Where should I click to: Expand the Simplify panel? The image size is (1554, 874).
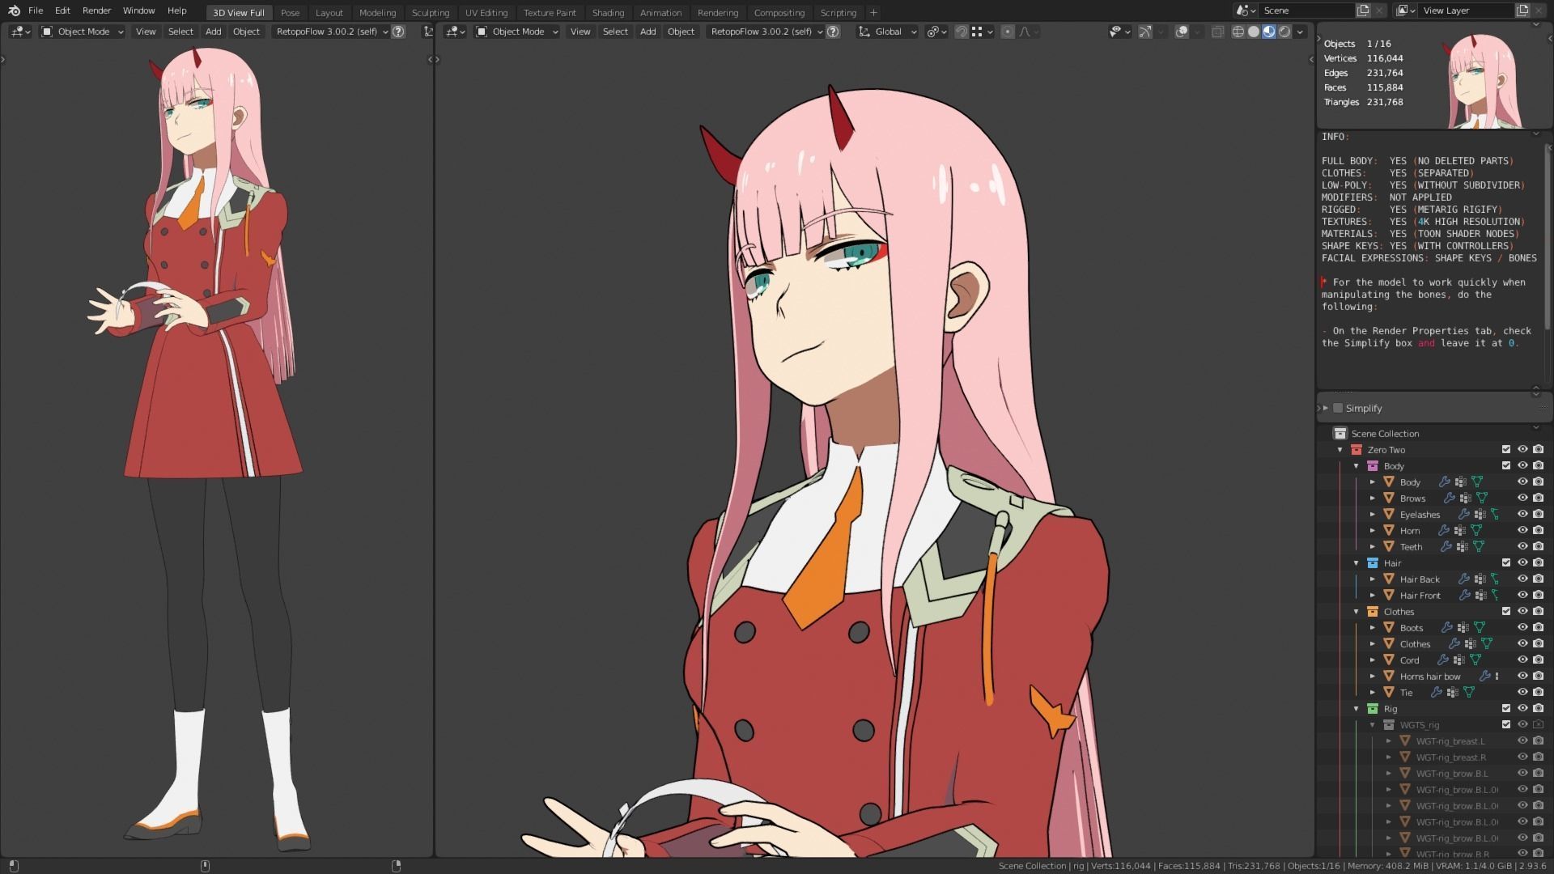(x=1326, y=408)
